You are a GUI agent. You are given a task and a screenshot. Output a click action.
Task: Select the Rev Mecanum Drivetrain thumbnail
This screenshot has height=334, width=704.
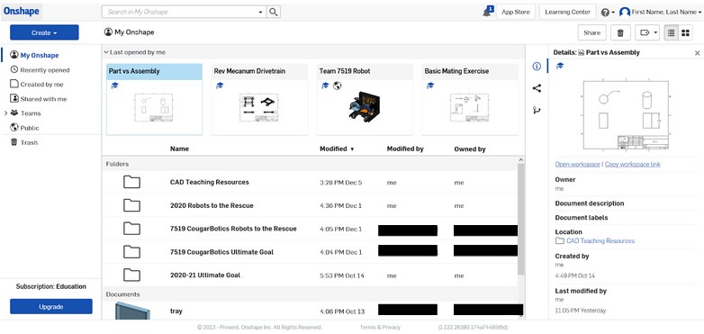pyautogui.click(x=259, y=108)
